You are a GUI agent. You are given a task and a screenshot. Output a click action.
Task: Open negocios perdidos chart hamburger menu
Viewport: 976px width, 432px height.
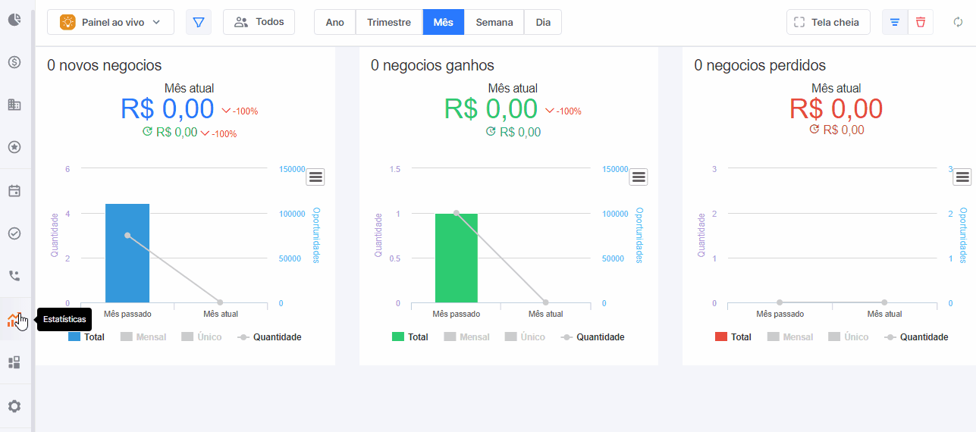tap(962, 177)
